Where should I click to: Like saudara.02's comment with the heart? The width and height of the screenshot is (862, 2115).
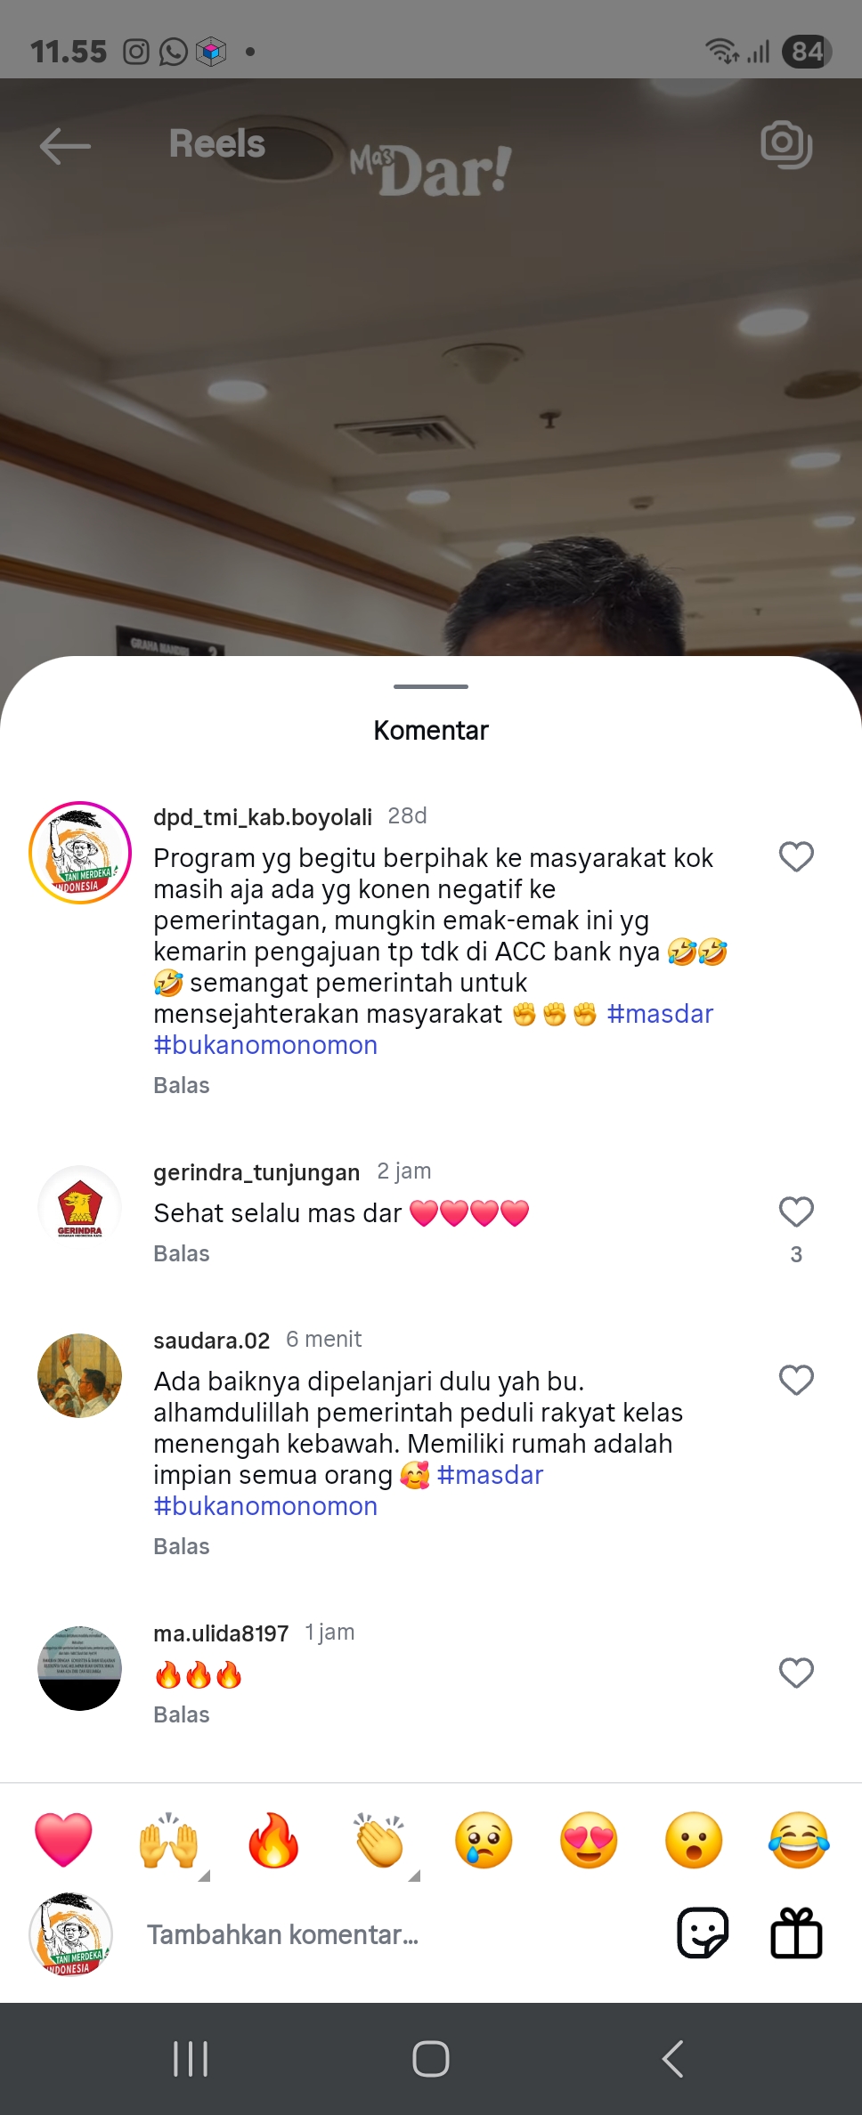[796, 1380]
